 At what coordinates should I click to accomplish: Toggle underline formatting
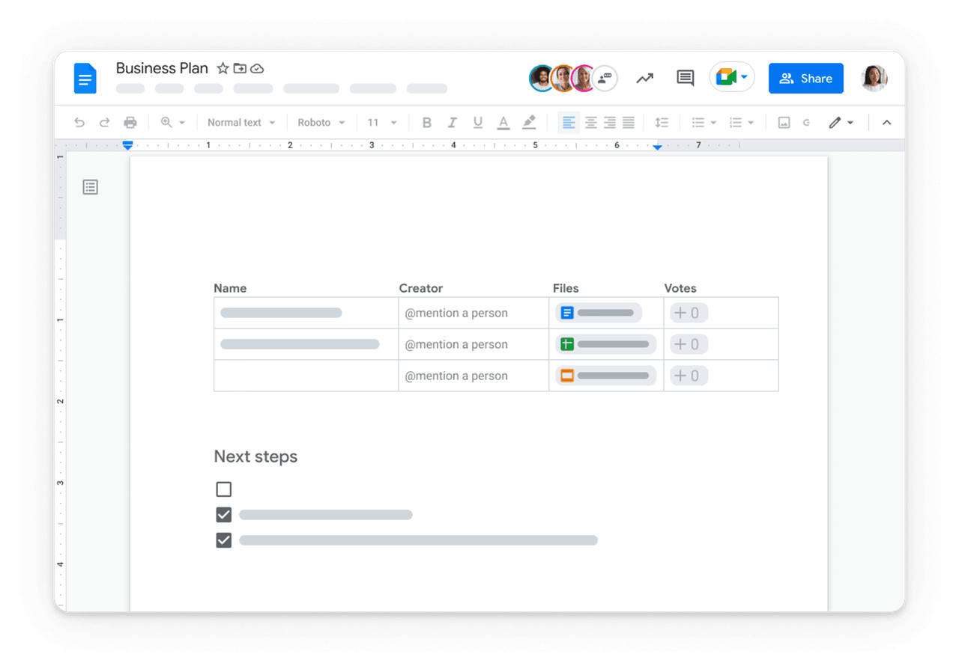[477, 122]
